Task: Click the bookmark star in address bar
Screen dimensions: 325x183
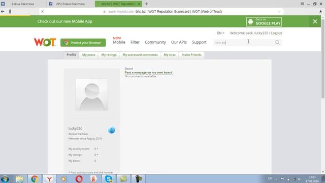Action: click(279, 12)
